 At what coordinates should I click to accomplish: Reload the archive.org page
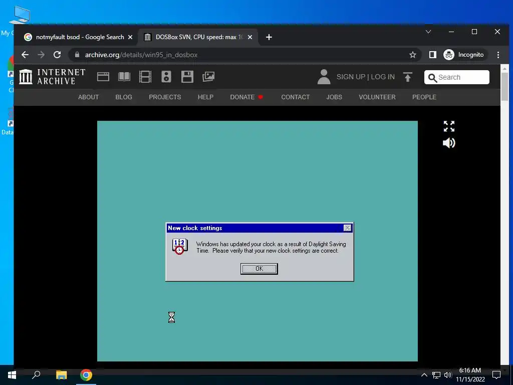57,55
